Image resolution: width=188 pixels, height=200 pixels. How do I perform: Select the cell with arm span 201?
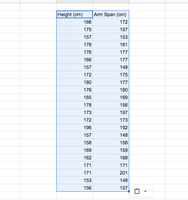click(111, 173)
